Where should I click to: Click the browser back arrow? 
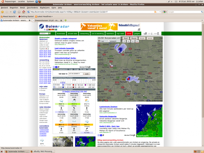(x=3, y=12)
